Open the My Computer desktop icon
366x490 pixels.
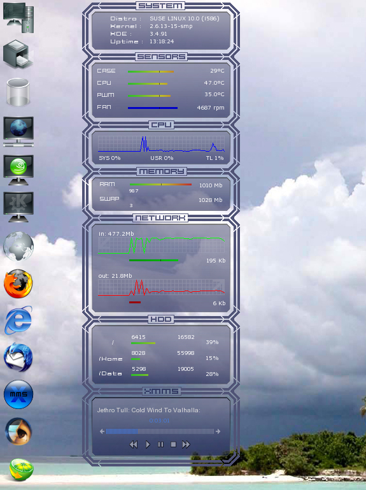pyautogui.click(x=18, y=17)
